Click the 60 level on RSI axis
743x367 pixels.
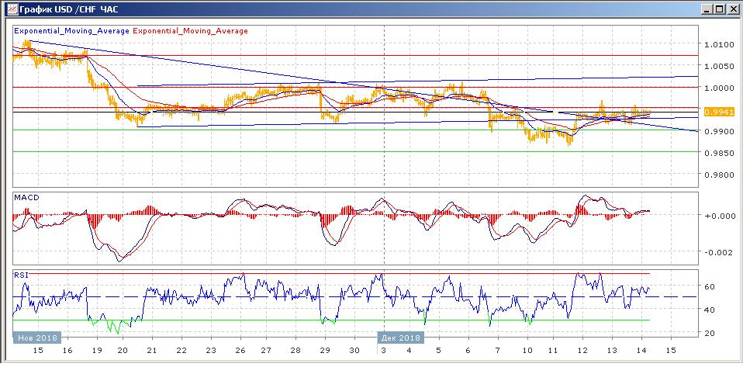(710, 286)
